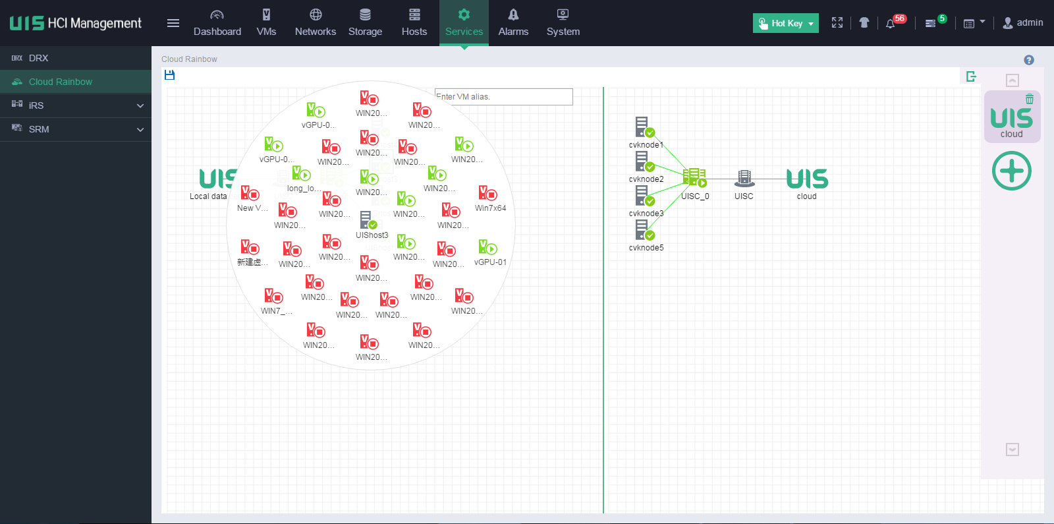This screenshot has width=1054, height=524.
Task: Switch to the Storage tab
Action: [365, 23]
